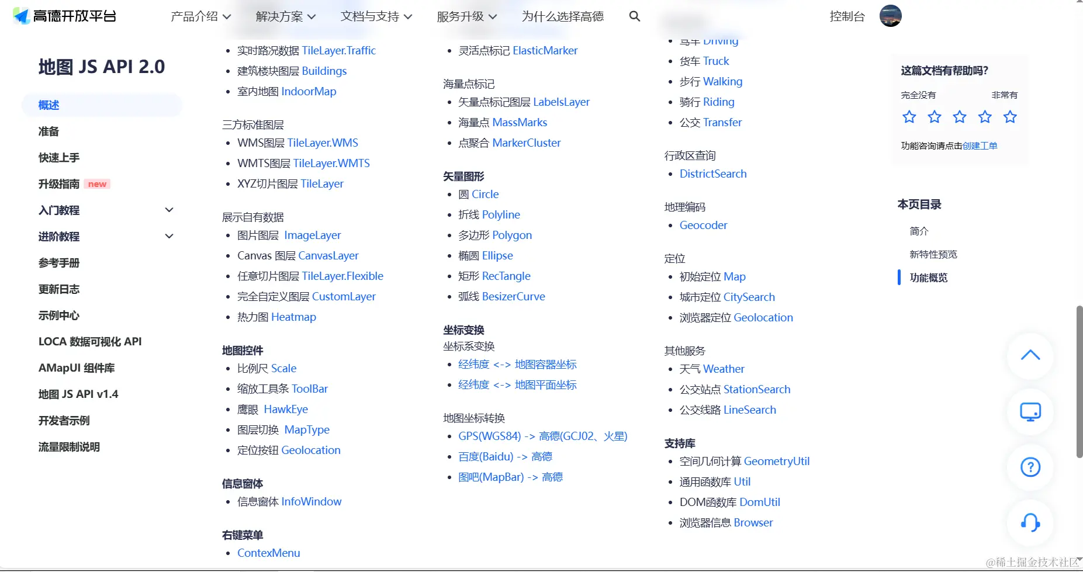Image resolution: width=1083 pixels, height=572 pixels.
Task: Open the HawkEye control link
Action: (286, 409)
